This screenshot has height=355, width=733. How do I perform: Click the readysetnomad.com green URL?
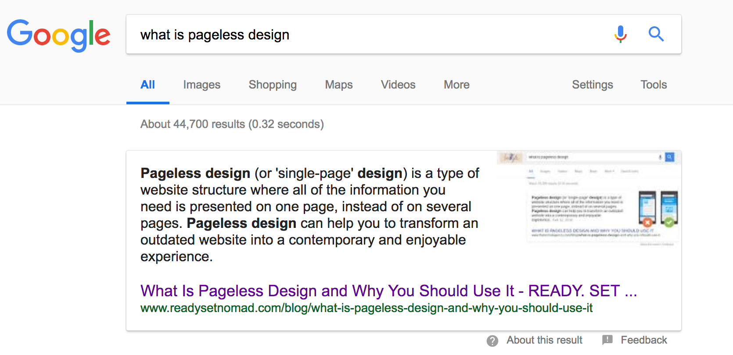click(x=366, y=308)
